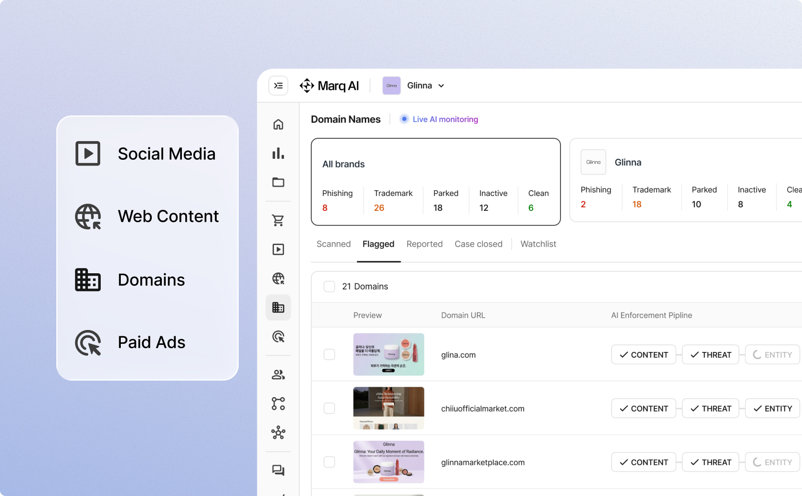Open the workflow branch sidebar icon
The width and height of the screenshot is (802, 496).
point(278,404)
